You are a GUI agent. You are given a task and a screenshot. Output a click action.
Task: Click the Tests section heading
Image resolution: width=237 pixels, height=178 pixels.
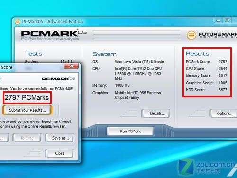pyautogui.click(x=34, y=54)
